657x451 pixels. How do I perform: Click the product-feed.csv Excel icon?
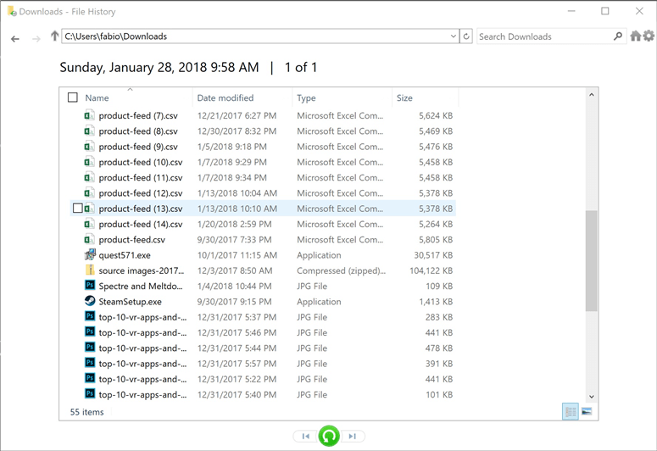89,239
